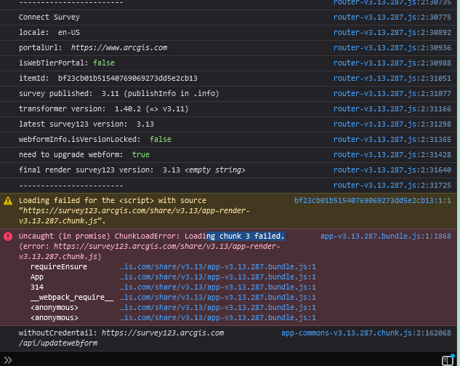The height and width of the screenshot is (366, 460).
Task: Open the App stack frame link
Action: coord(218,277)
